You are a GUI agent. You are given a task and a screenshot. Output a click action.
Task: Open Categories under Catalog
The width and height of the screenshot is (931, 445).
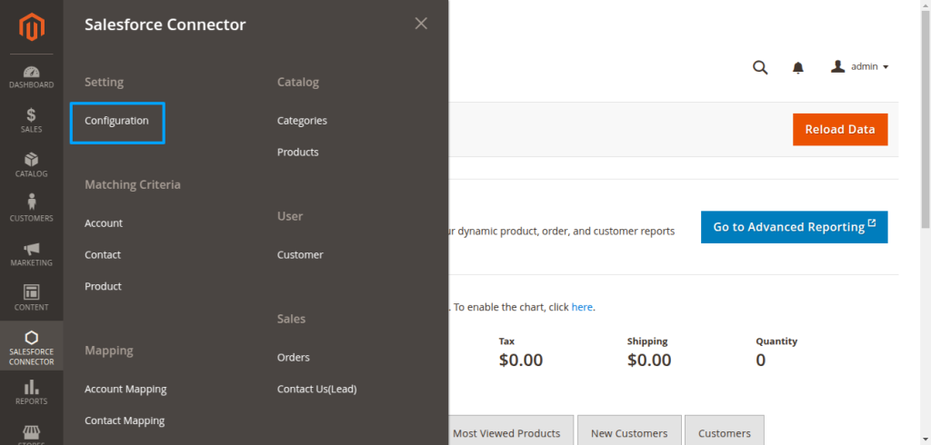(302, 121)
